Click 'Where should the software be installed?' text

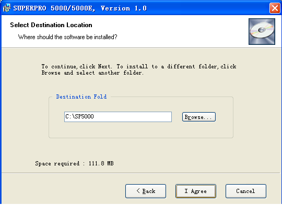click(67, 37)
